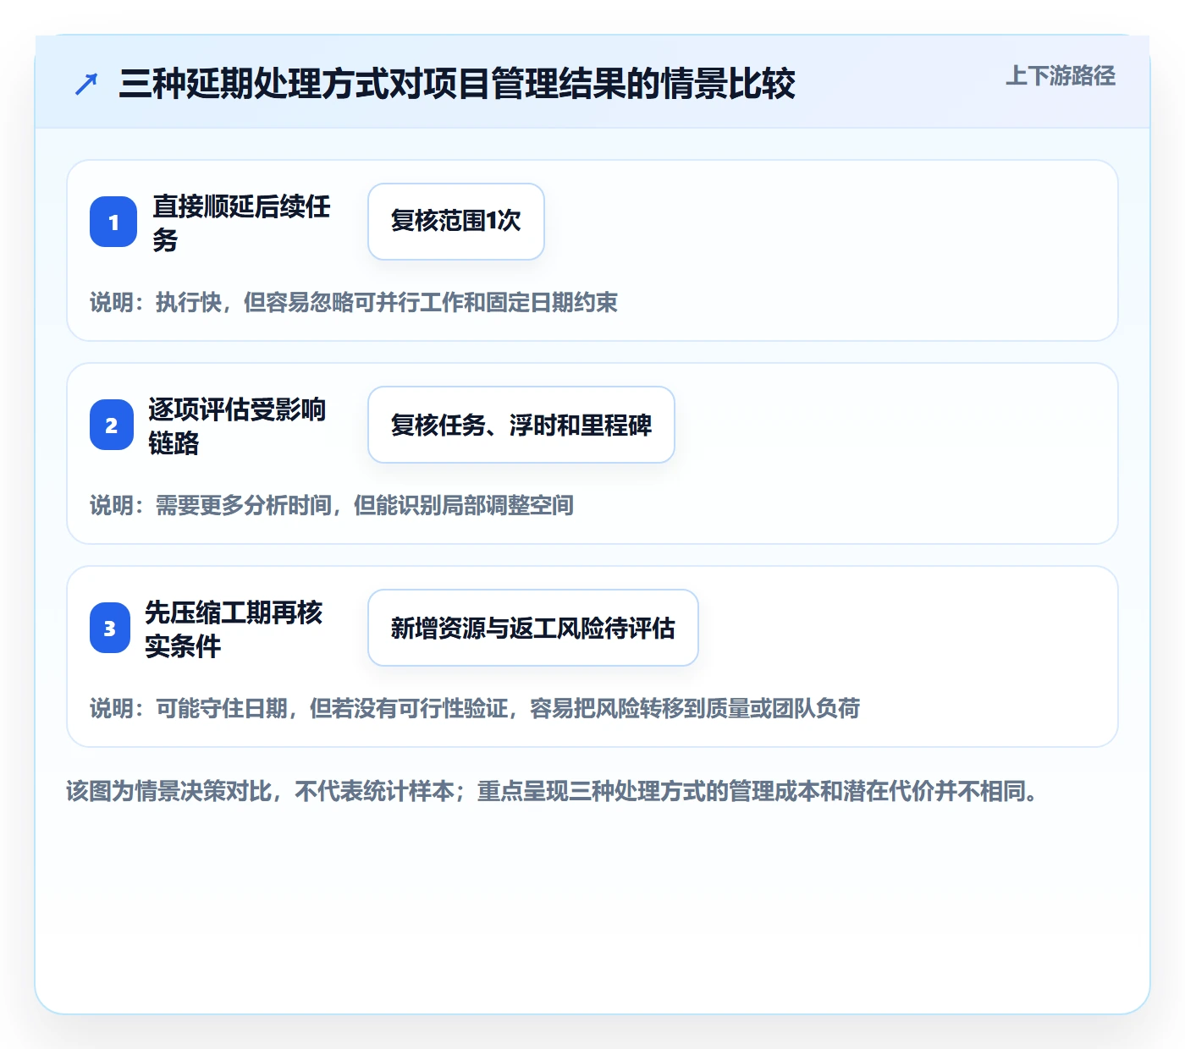The image size is (1185, 1049).
Task: Select the 复核任务、浮时和里程碑 tag
Action: pos(521,425)
